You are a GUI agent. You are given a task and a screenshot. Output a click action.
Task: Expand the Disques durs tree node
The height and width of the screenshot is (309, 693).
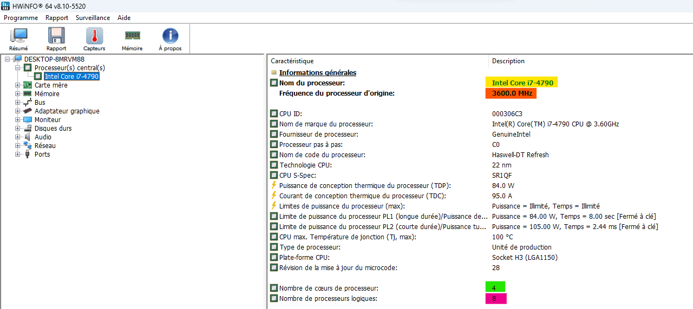pos(18,129)
